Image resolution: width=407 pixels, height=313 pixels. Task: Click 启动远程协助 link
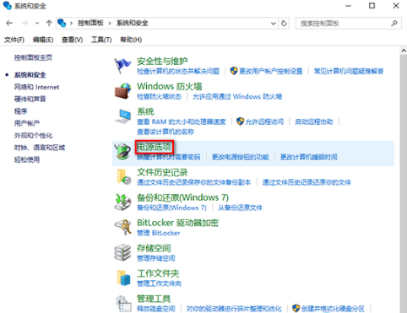pos(314,121)
